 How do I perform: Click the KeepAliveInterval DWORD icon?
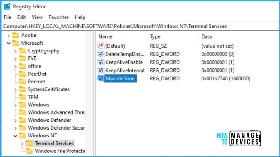[101, 70]
